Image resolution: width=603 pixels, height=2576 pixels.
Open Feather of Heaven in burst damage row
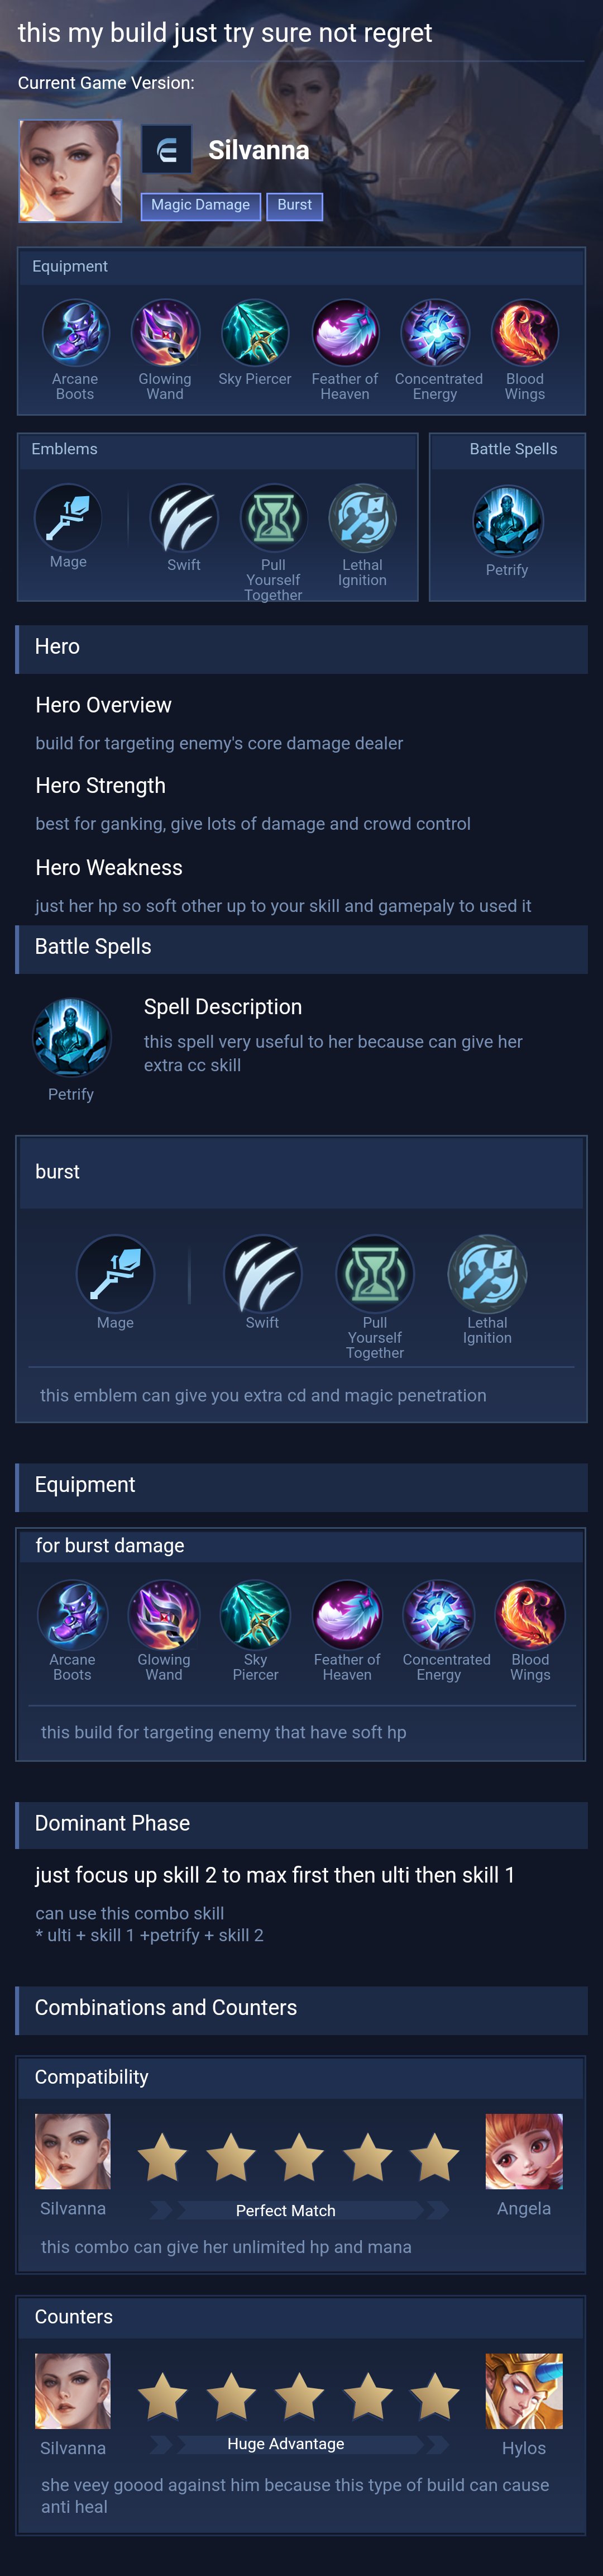pyautogui.click(x=347, y=1614)
